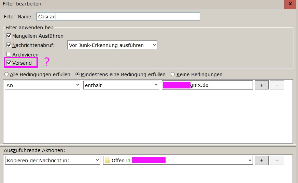Screen dimensions: 298x183
Task: Open the An field-selection dropdown
Action: [x=42, y=85]
